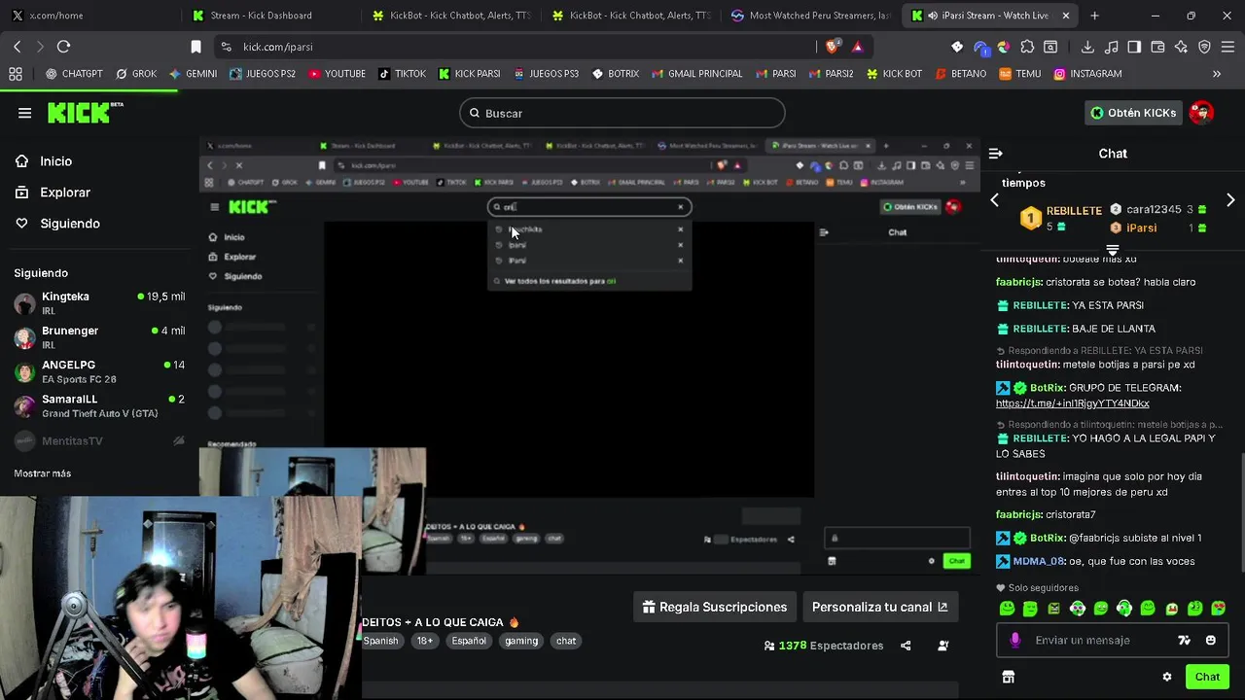Reload the page
The height and width of the screenshot is (700, 1245).
63,47
